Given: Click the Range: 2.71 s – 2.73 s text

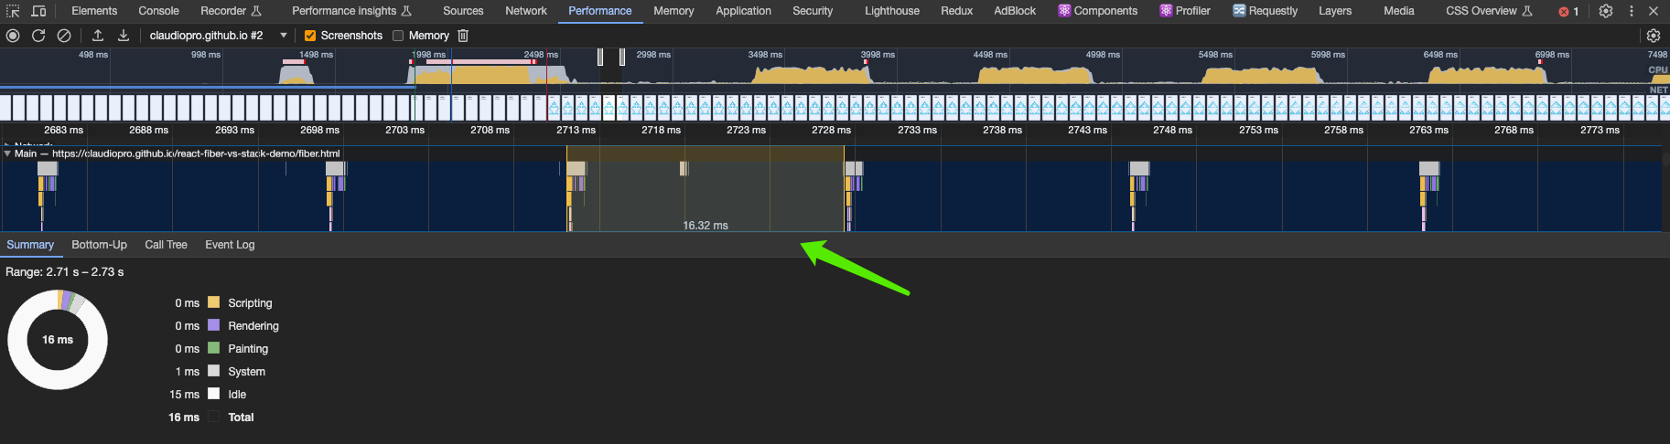Looking at the screenshot, I should point(64,272).
